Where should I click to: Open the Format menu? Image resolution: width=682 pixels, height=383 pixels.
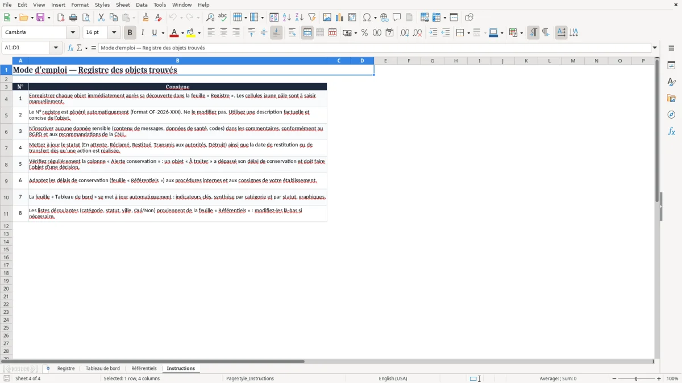point(80,5)
